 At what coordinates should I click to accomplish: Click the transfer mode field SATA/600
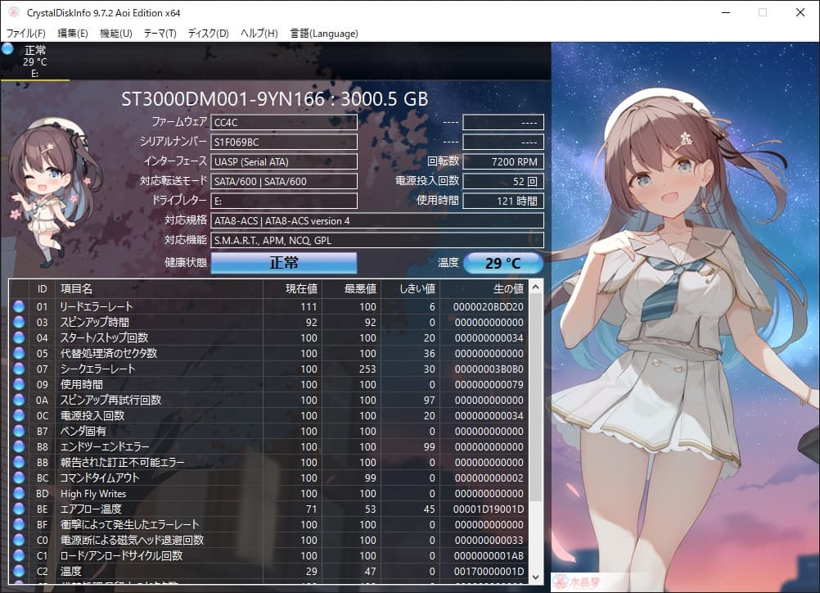click(x=284, y=182)
